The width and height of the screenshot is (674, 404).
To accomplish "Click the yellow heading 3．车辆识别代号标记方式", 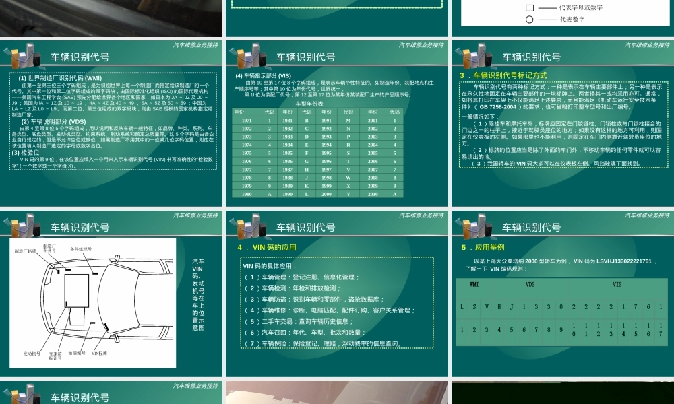I will click(503, 75).
